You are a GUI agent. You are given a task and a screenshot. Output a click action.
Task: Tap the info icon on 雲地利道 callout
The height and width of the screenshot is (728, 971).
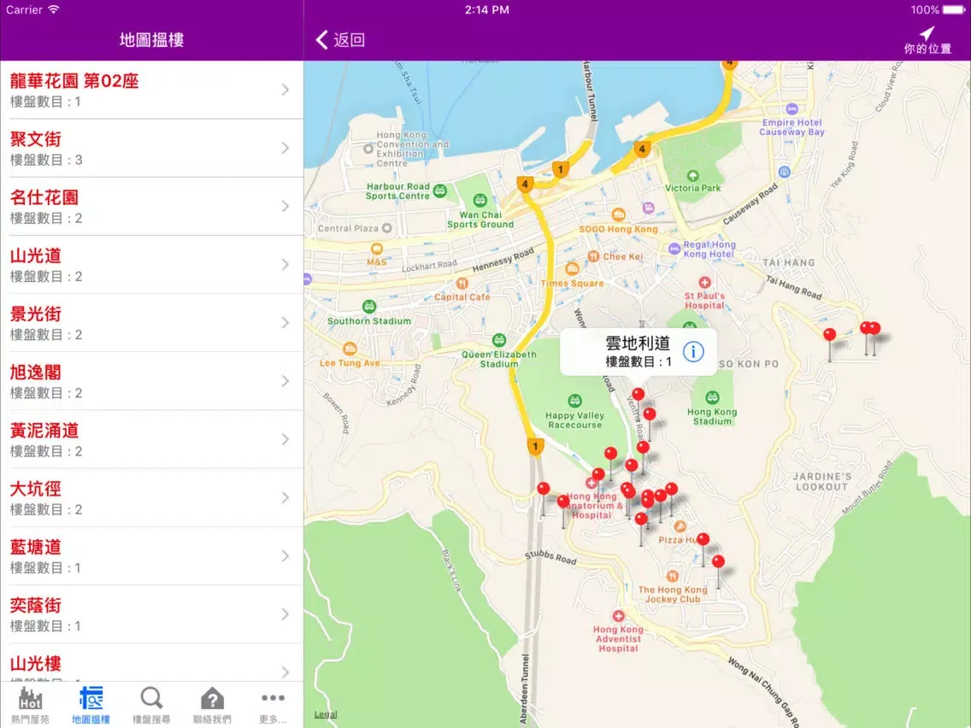click(696, 350)
